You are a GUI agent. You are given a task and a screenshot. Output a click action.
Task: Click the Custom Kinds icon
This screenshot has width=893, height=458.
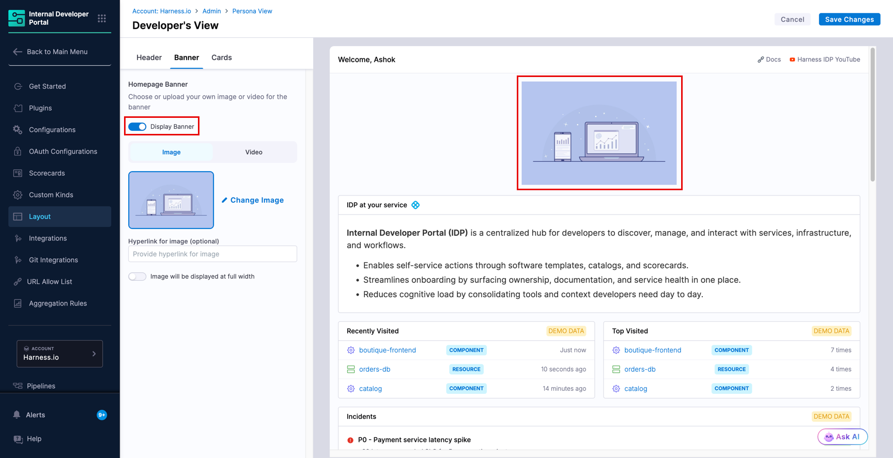click(x=18, y=195)
